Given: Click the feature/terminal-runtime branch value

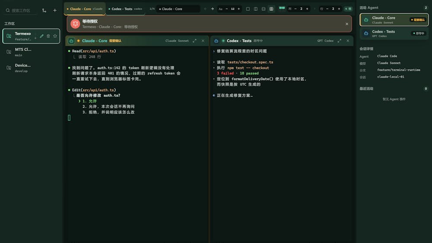Looking at the screenshot, I should tap(398, 70).
